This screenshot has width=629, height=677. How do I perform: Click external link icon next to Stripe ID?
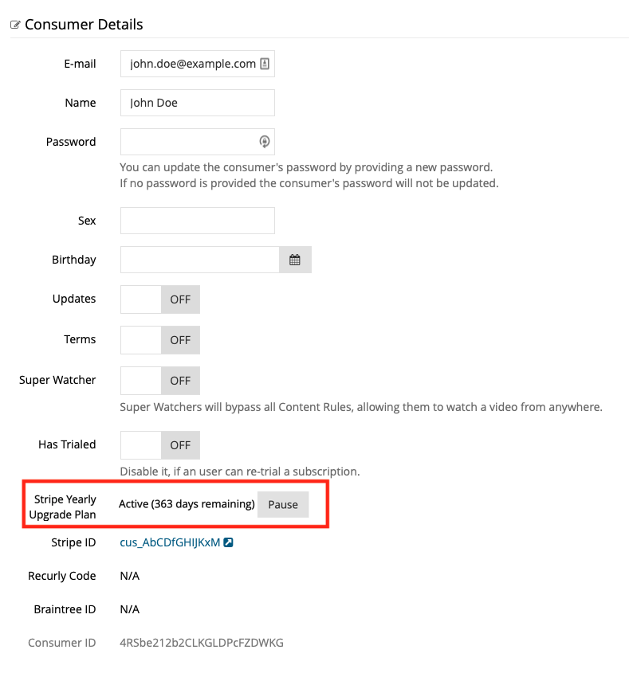(x=228, y=542)
